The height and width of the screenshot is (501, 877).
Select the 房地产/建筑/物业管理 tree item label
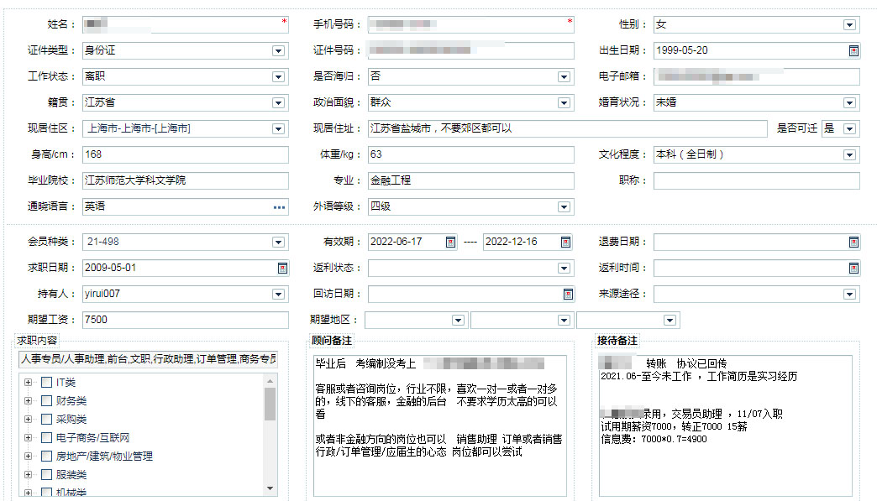click(x=104, y=457)
